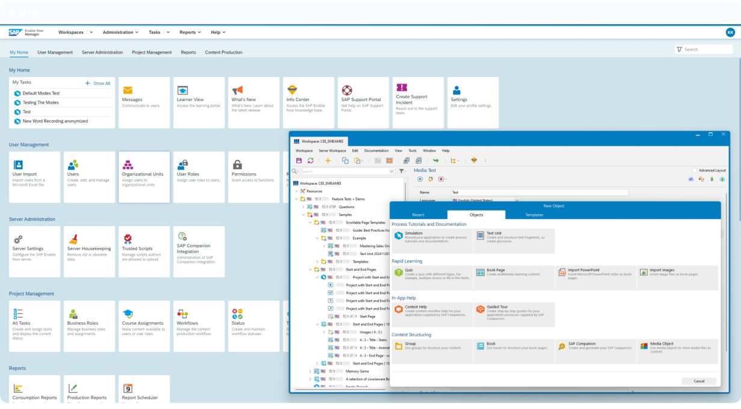The image size is (741, 409).
Task: Click Show All in My Tasks
Action: (x=98, y=83)
